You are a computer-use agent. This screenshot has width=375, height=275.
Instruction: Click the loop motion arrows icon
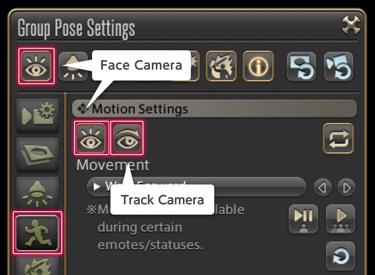pos(338,138)
